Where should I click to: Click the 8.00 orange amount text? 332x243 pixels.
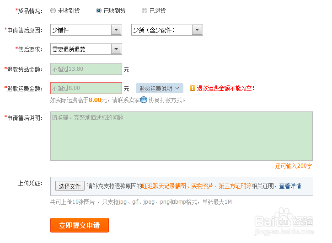(95, 100)
